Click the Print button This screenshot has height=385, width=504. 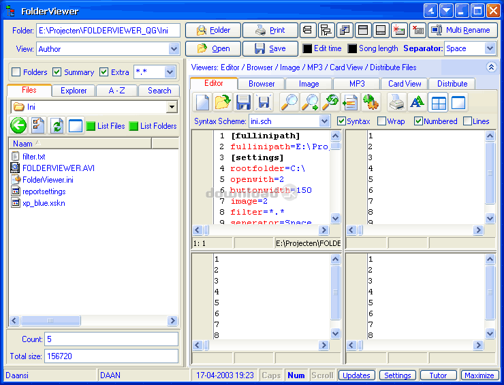click(270, 30)
